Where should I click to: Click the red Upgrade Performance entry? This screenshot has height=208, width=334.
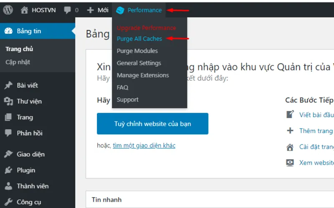tap(147, 28)
